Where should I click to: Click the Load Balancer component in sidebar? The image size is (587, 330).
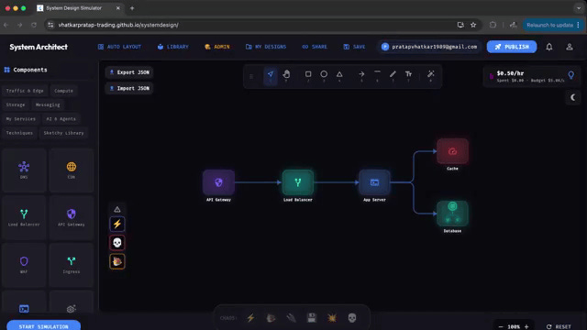[x=24, y=217]
